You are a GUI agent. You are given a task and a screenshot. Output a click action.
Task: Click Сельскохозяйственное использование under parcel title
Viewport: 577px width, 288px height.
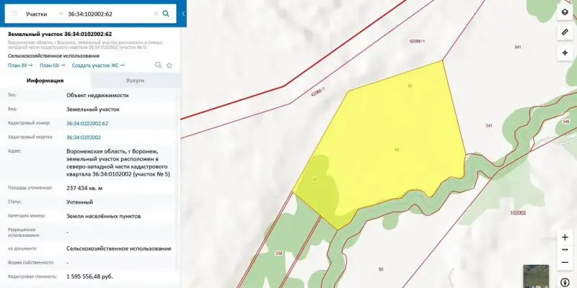click(x=53, y=56)
